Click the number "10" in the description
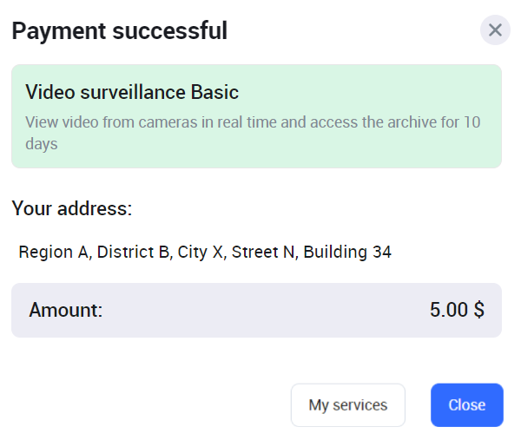The image size is (521, 440). 472,122
